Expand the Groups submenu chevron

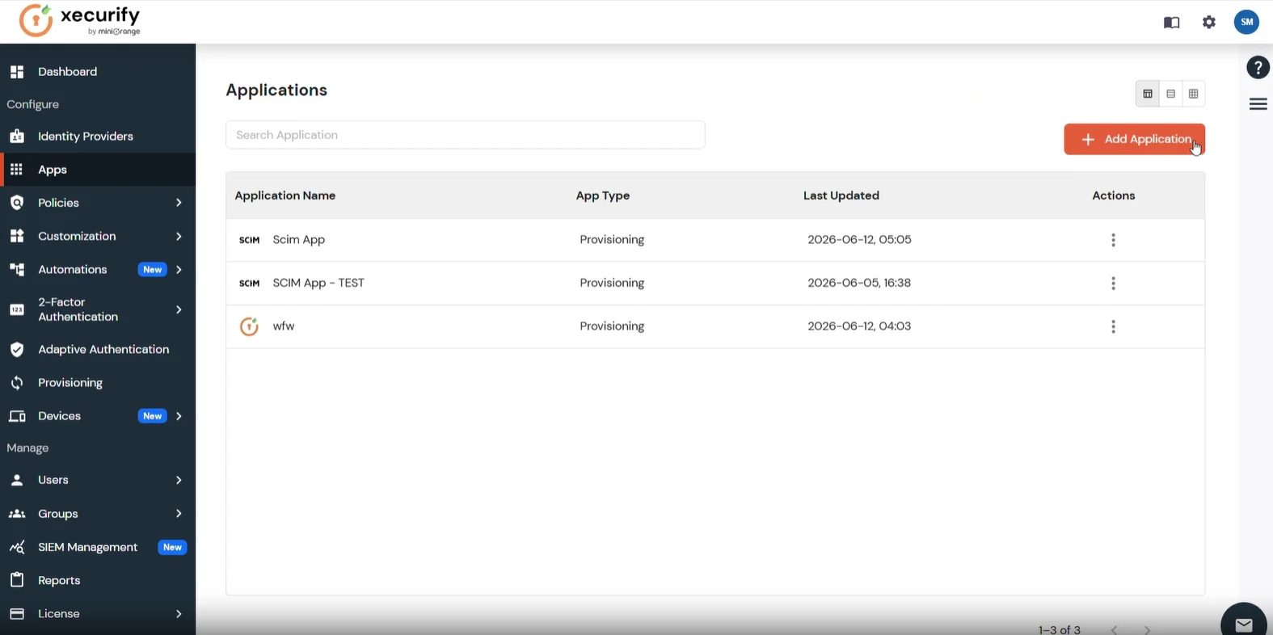(179, 514)
